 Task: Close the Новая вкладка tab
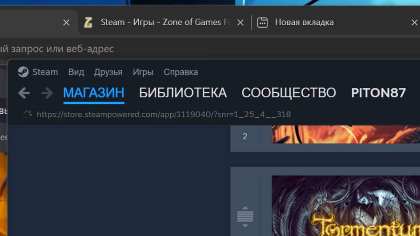[414, 22]
